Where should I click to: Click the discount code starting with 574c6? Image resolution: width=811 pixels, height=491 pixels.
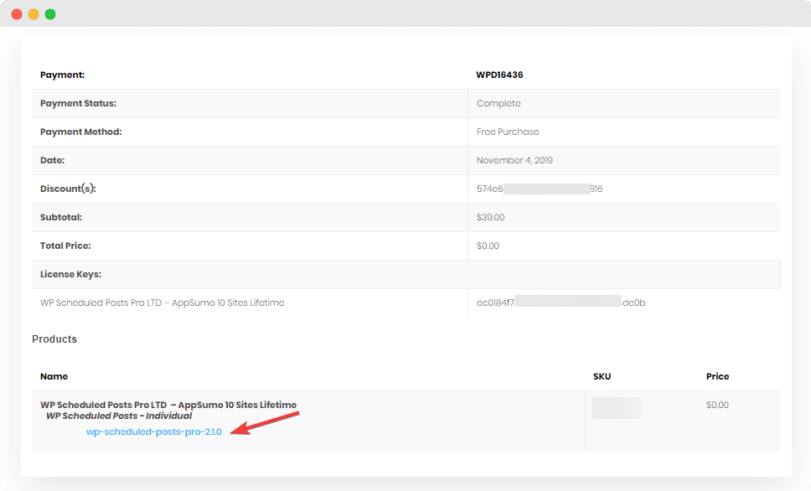click(540, 189)
